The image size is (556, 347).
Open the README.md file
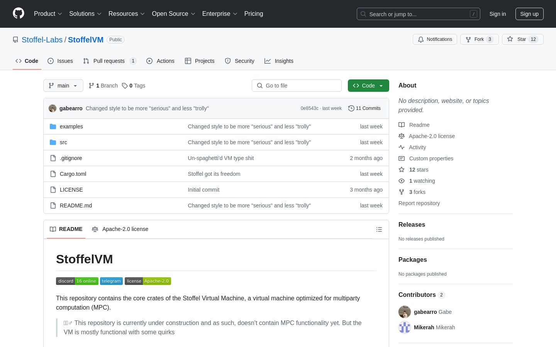tap(76, 206)
